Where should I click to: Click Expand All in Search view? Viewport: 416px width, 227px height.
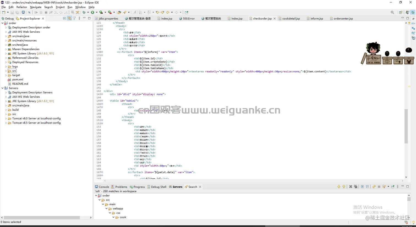362,187
